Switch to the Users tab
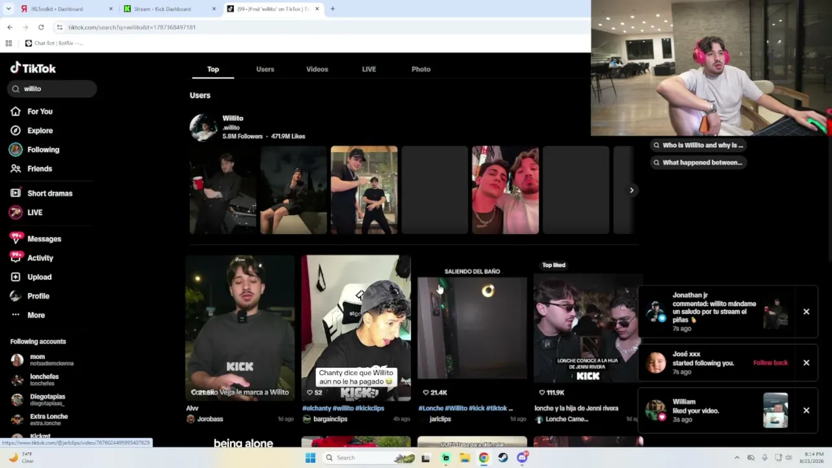Viewport: 832px width, 468px height. click(x=265, y=69)
